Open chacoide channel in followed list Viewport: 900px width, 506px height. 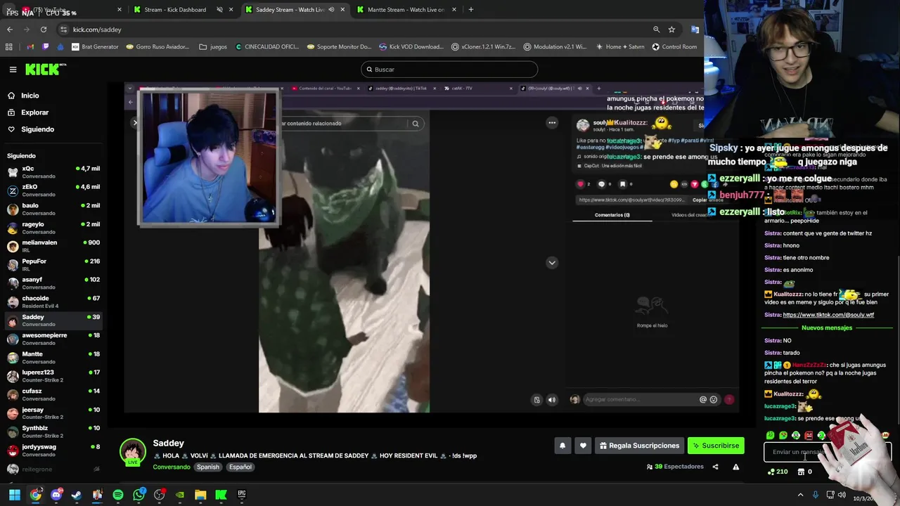(x=53, y=301)
